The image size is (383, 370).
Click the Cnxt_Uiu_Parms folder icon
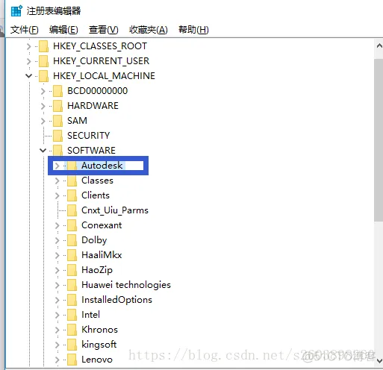tap(72, 210)
